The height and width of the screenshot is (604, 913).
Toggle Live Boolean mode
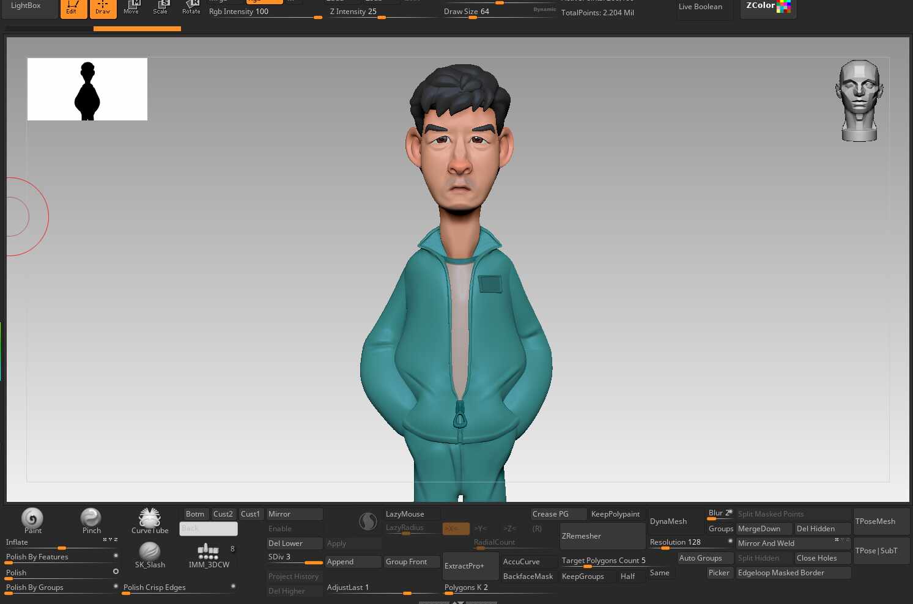coord(701,7)
